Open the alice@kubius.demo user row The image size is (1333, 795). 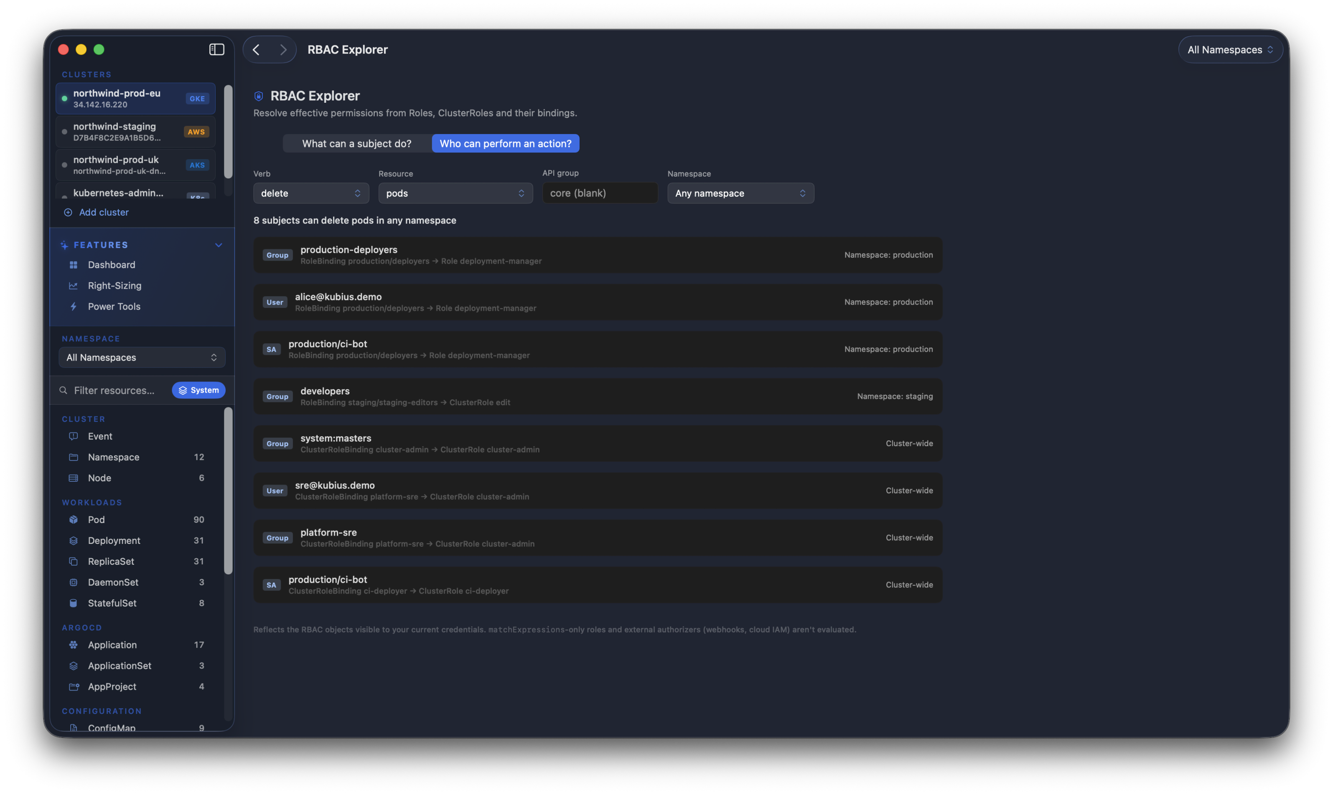click(598, 302)
